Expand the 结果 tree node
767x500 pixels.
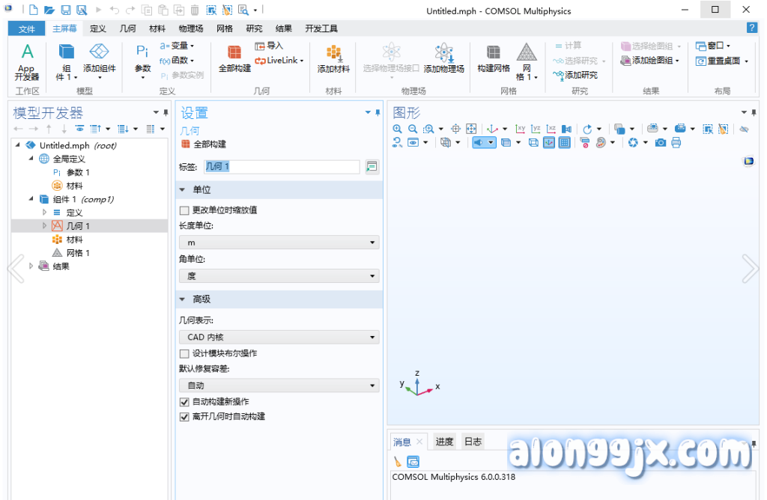click(31, 266)
